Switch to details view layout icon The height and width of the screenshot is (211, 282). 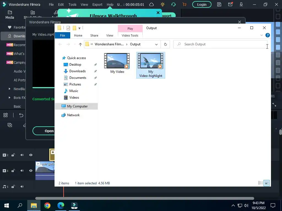(x=261, y=183)
